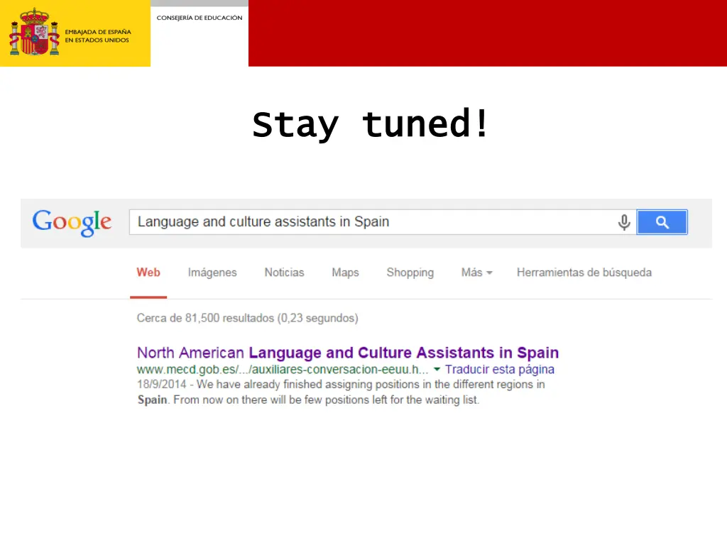Click the Google logo
The width and height of the screenshot is (727, 545).
[x=72, y=223]
